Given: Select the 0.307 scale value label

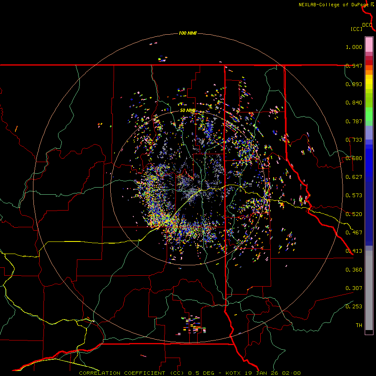Looking at the screenshot, I should [x=354, y=288].
